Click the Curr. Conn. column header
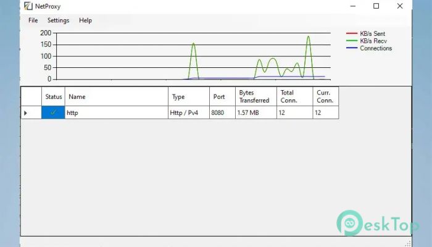 pos(326,96)
